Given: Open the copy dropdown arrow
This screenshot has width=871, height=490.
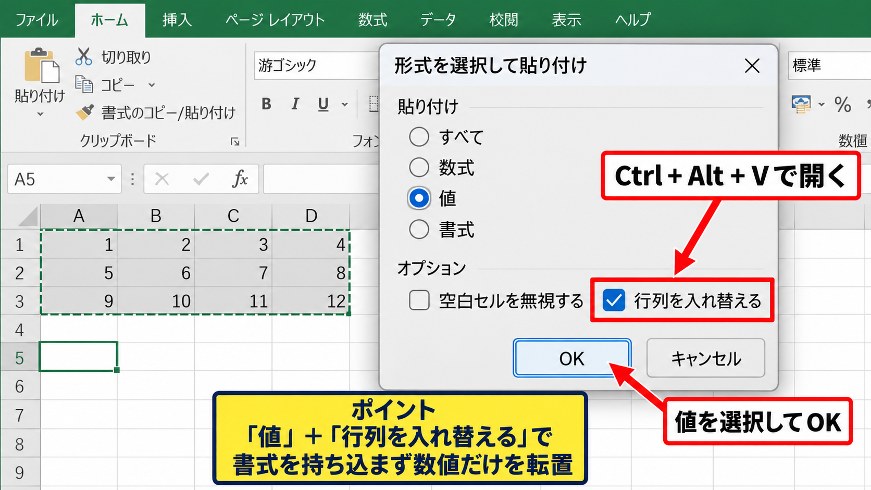Looking at the screenshot, I should click(152, 85).
